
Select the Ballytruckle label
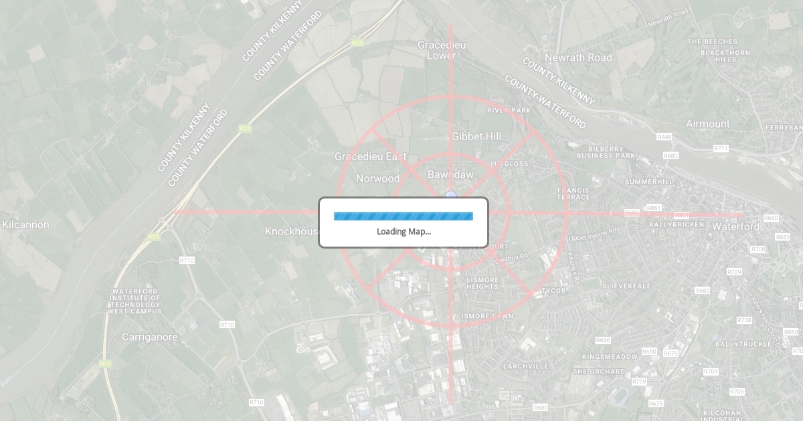click(743, 344)
